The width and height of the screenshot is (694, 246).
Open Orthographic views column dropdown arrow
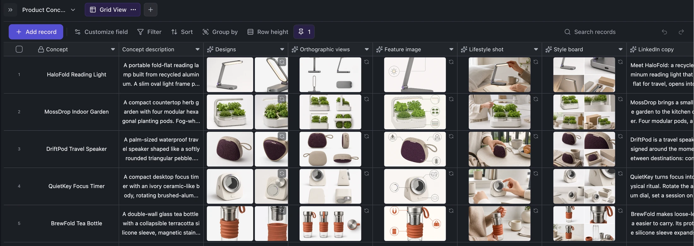[367, 50]
